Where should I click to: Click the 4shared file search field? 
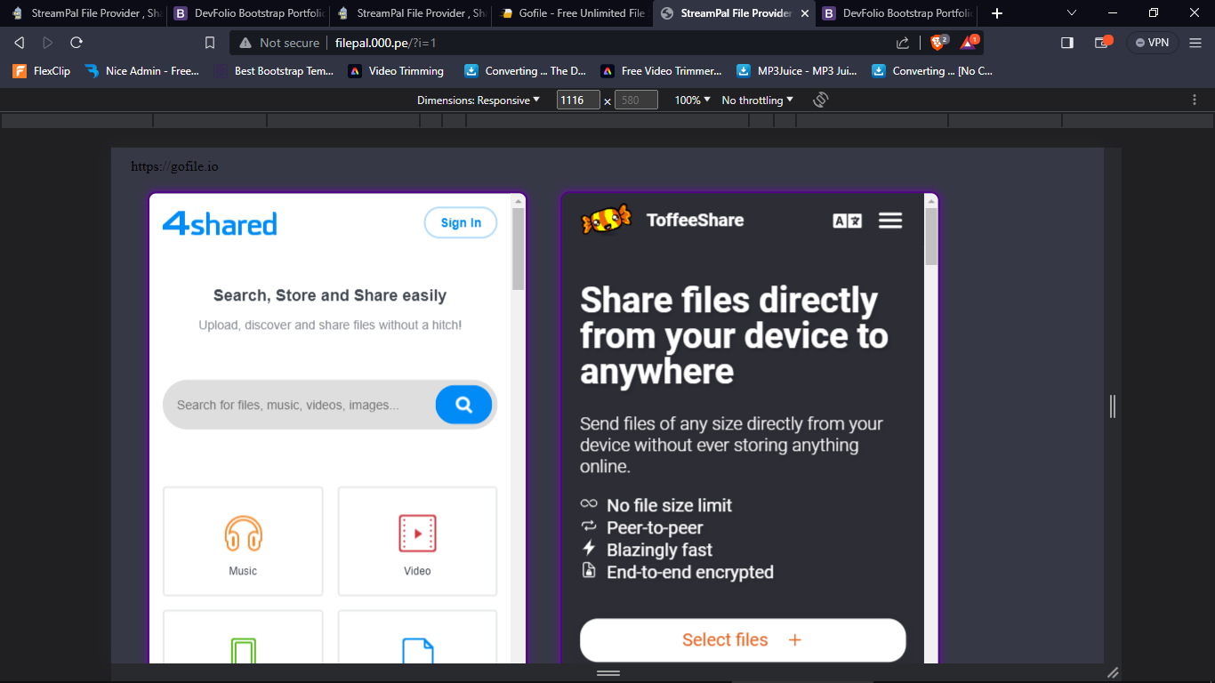299,405
